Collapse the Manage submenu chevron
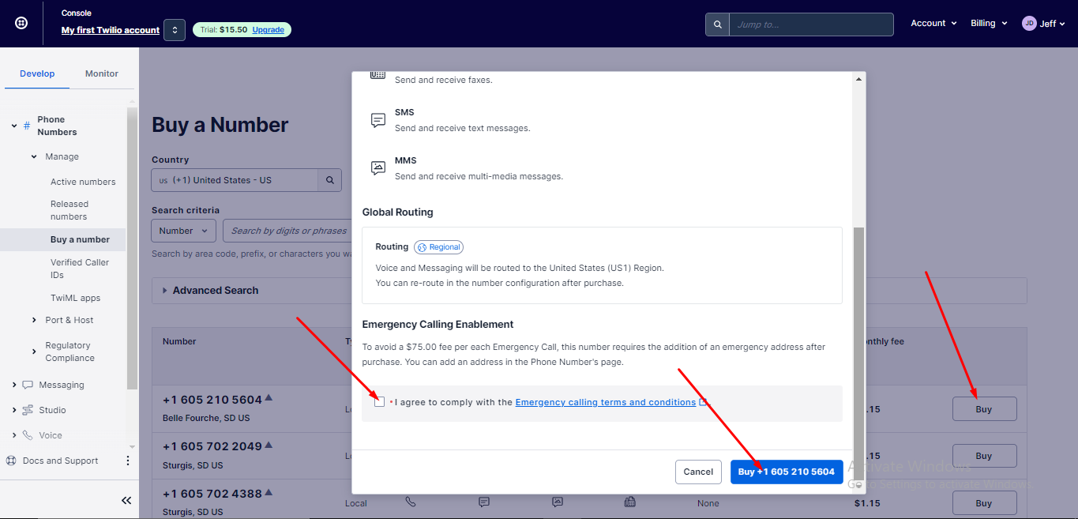The image size is (1078, 519). pyautogui.click(x=34, y=156)
